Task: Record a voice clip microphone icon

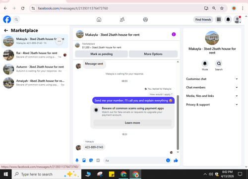Action: [77, 160]
